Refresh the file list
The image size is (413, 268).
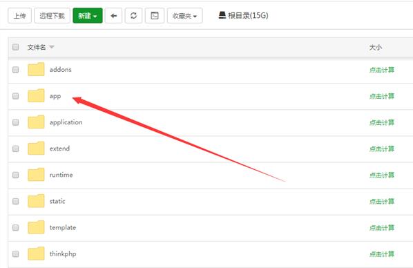(x=133, y=16)
